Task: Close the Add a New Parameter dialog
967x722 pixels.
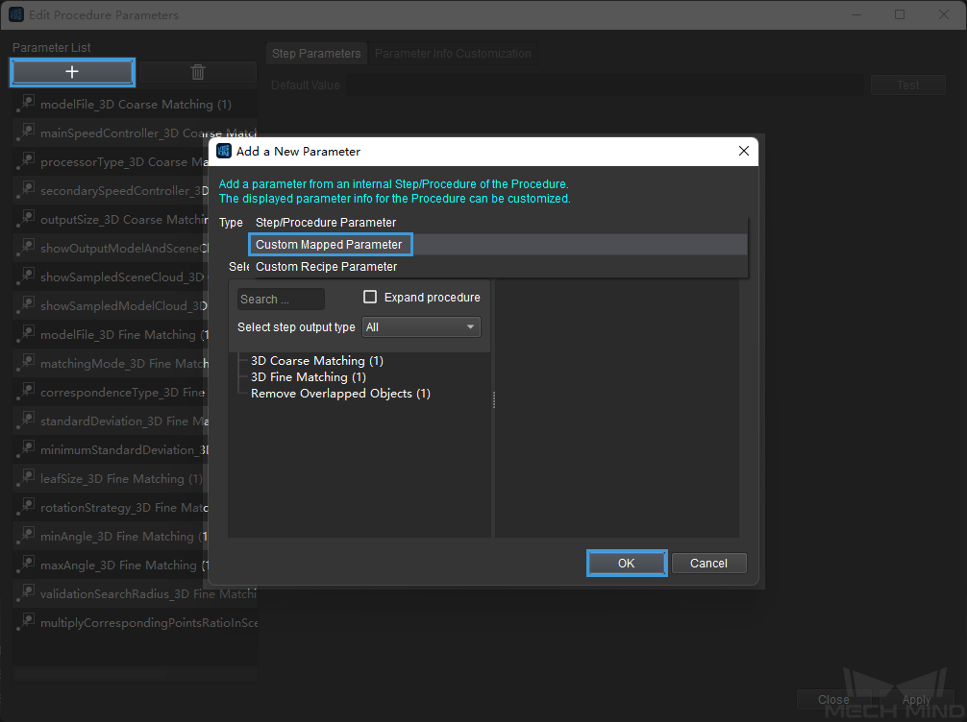Action: point(744,151)
